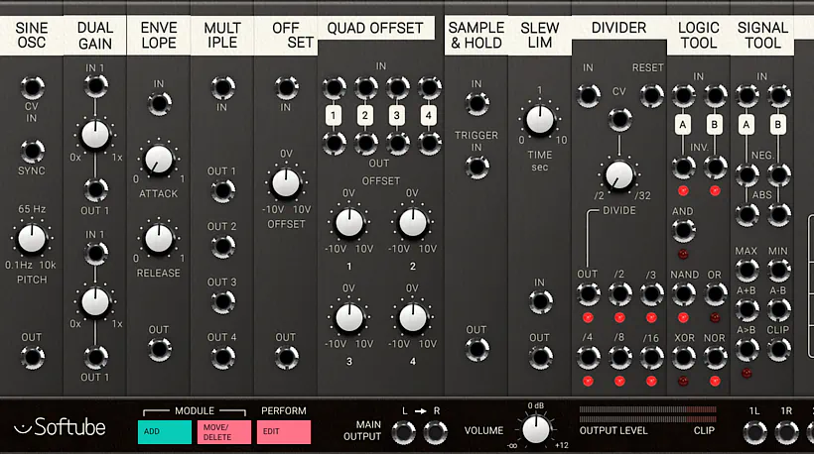This screenshot has width=814, height=454.
Task: Click the Envelope OUT jack
Action: [x=160, y=349]
